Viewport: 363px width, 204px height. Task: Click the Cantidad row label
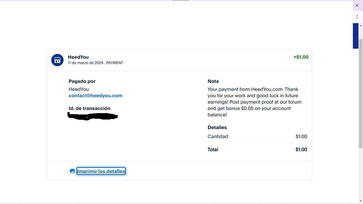click(x=218, y=137)
